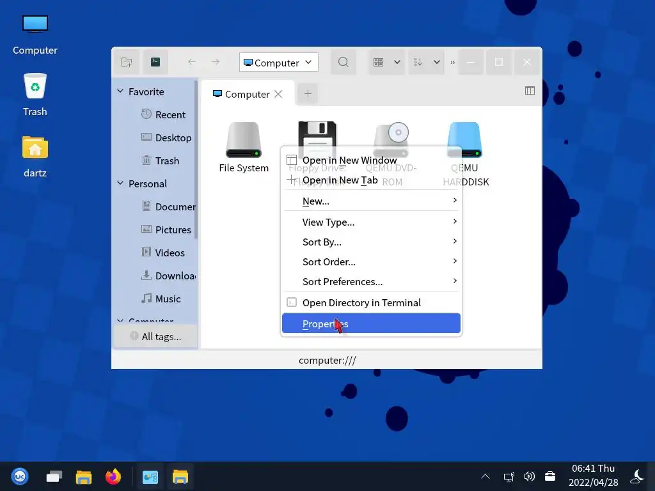Click the sidebar vertical scrollbar
This screenshot has height=491, width=655.
(196, 159)
